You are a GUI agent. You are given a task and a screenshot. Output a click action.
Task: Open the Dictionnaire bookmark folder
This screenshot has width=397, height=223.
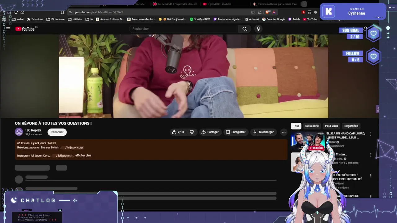[56, 19]
